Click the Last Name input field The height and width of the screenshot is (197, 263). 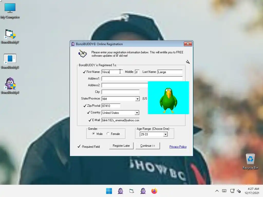tap(170, 72)
